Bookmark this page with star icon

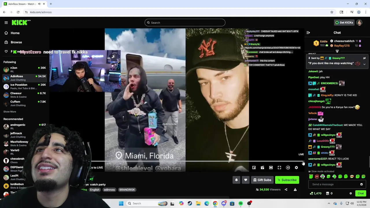(x=332, y=12)
